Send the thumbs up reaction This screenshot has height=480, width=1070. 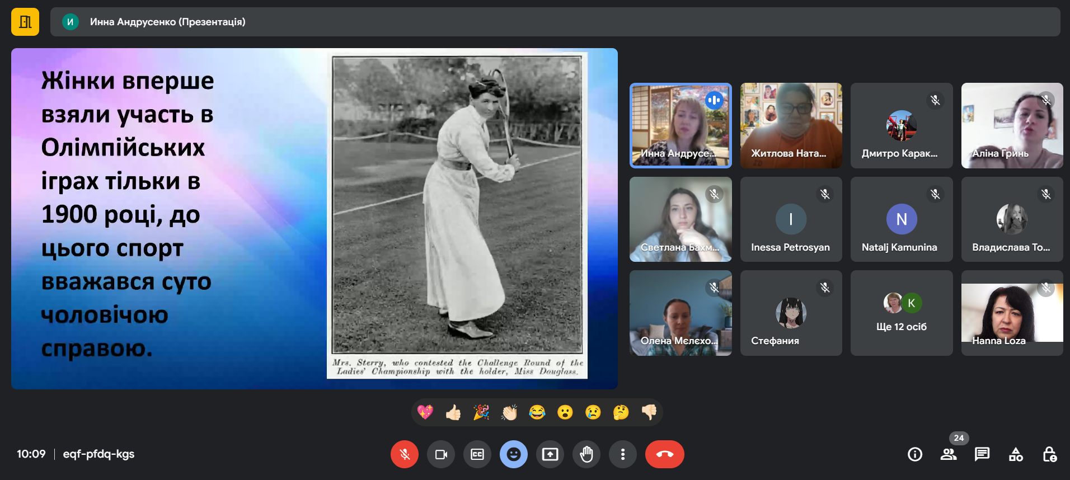pos(453,412)
